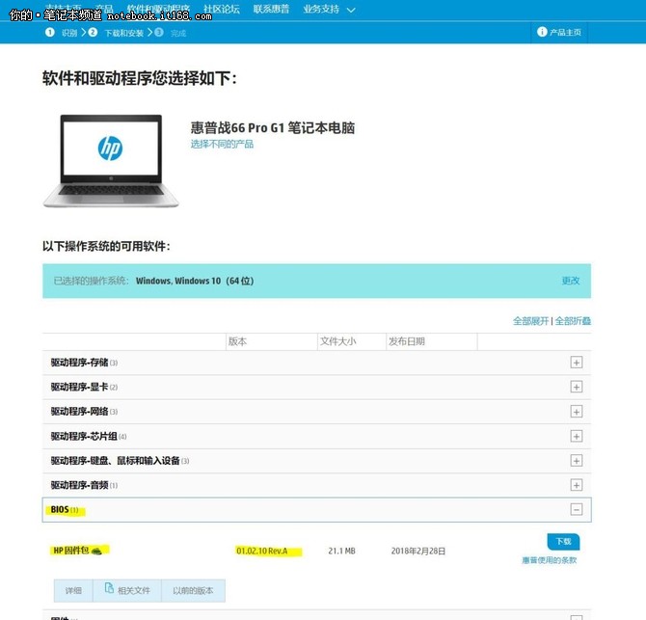Image resolution: width=646 pixels, height=620 pixels.
Task: Open the 业务支持 dropdown menu
Action: (x=329, y=9)
